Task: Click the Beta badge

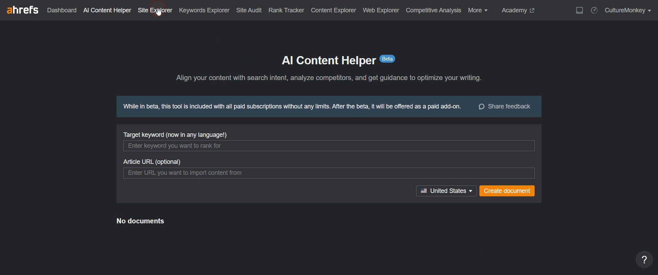Action: pyautogui.click(x=387, y=59)
